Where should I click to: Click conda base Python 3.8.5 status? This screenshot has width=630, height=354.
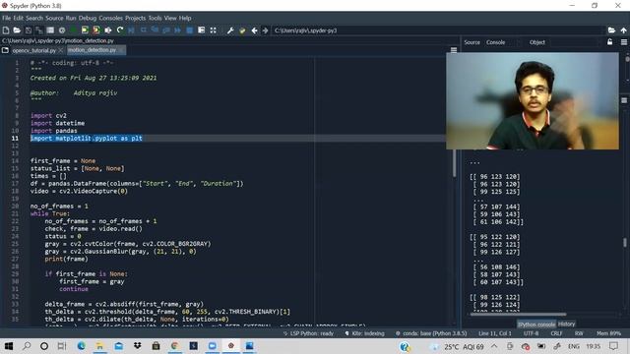431,333
